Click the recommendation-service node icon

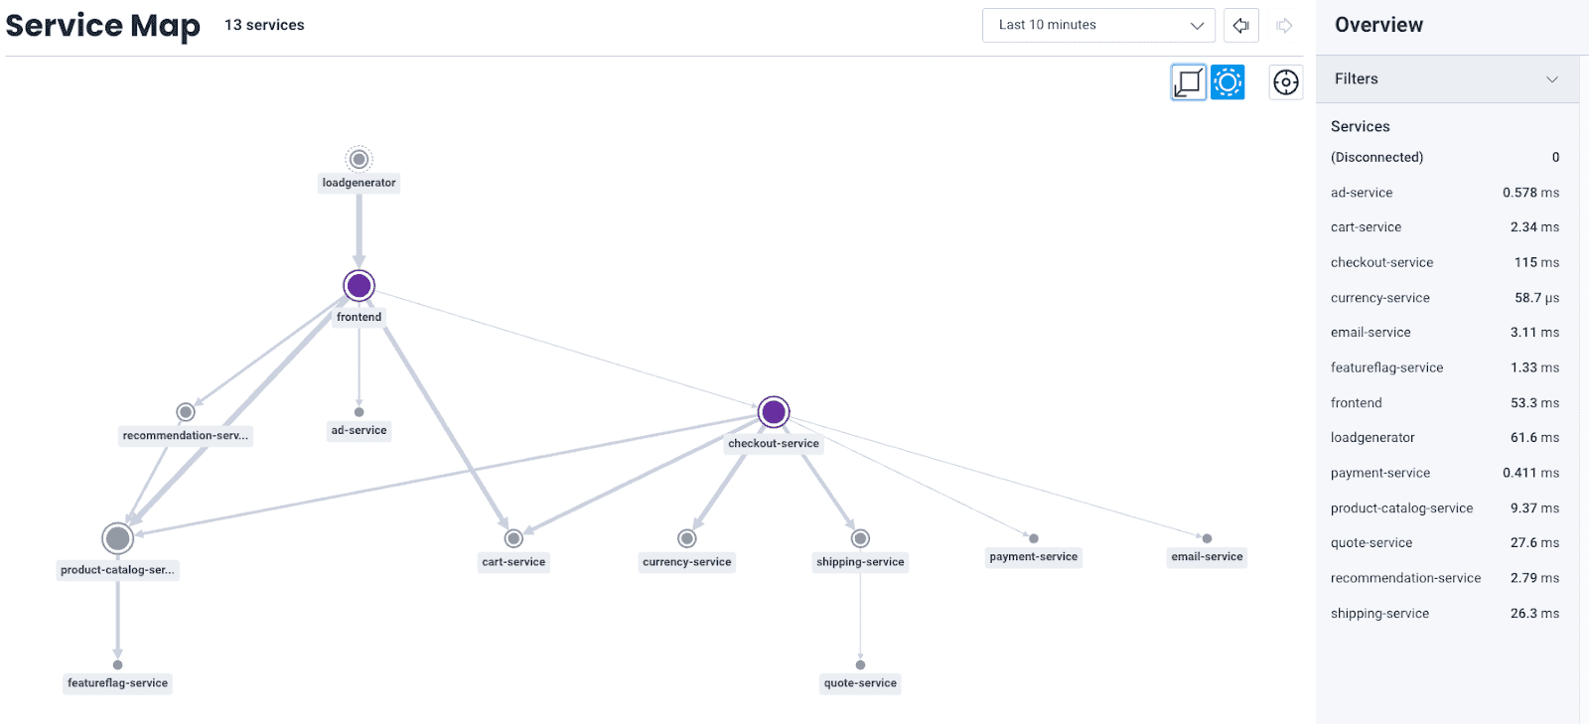point(186,412)
